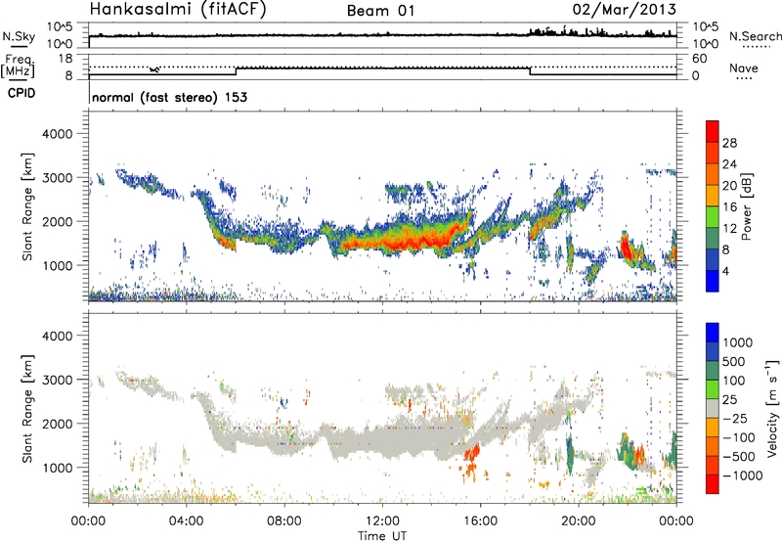This screenshot has width=782, height=542.
Task: Click the Power [dB] colorbar title
Action: (x=747, y=206)
